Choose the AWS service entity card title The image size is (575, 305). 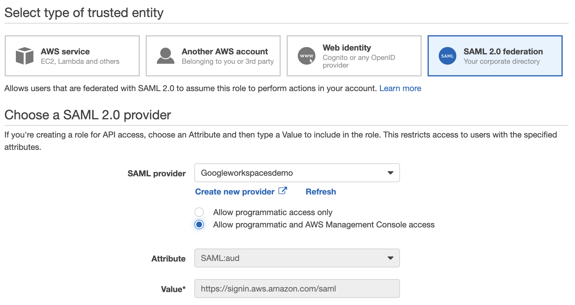tap(65, 52)
